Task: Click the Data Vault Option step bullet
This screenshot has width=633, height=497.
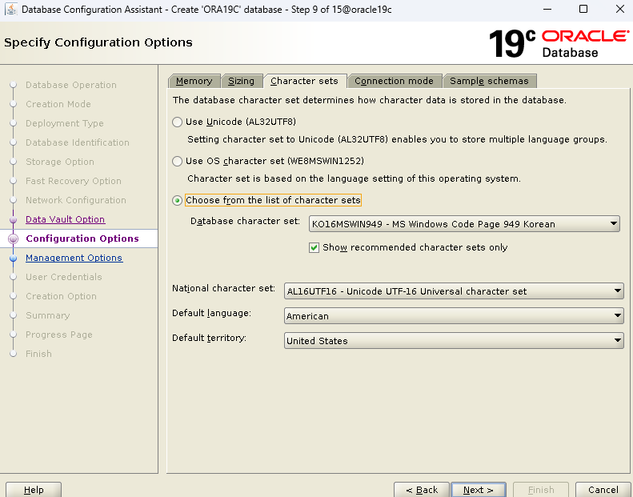Action: click(x=14, y=219)
